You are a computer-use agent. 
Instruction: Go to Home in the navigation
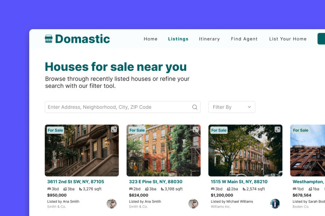[x=150, y=39]
